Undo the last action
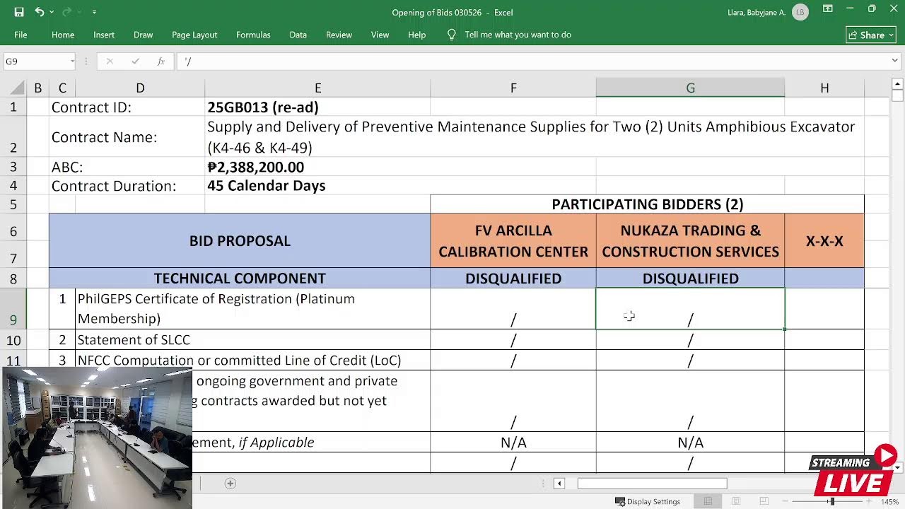The height and width of the screenshot is (509, 905). click(39, 12)
